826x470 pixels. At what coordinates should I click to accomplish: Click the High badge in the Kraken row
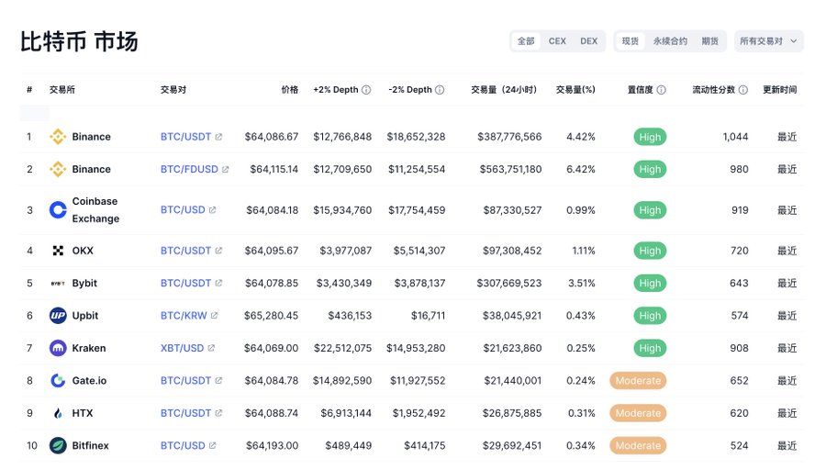650,348
